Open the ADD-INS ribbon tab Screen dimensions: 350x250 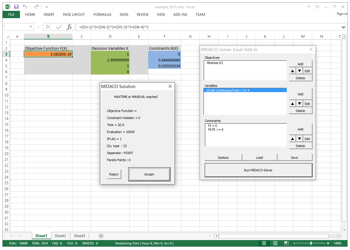click(x=180, y=15)
